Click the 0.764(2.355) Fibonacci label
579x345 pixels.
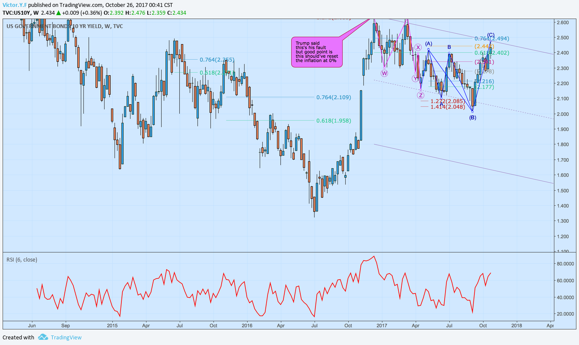pyautogui.click(x=216, y=60)
